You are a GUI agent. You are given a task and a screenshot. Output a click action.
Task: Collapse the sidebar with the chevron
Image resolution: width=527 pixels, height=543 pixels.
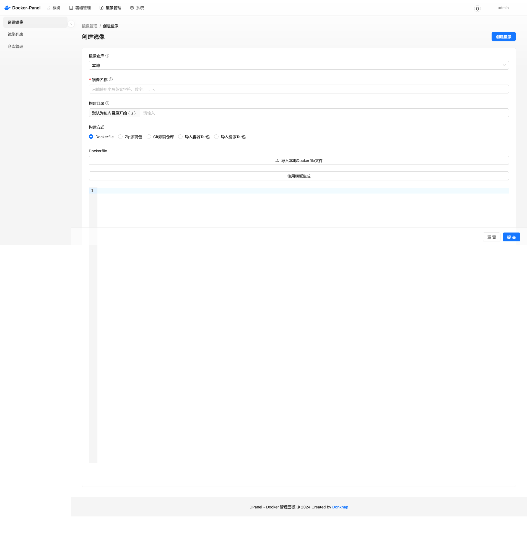click(71, 24)
